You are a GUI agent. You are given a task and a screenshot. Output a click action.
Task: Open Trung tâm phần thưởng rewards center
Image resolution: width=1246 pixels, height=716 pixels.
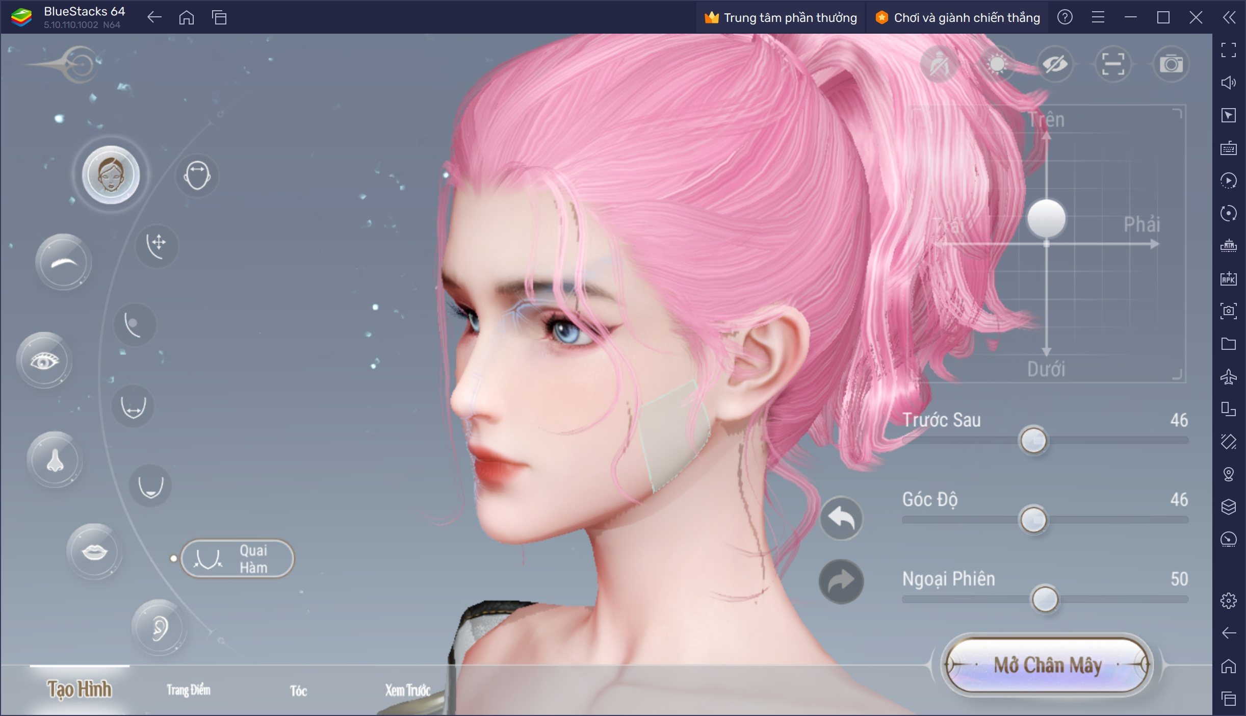(x=781, y=17)
